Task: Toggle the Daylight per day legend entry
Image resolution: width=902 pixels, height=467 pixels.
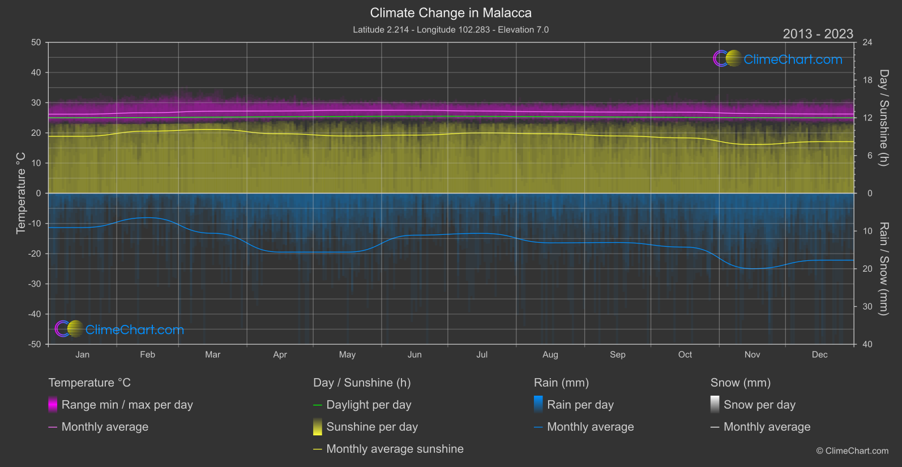Action: (362, 405)
